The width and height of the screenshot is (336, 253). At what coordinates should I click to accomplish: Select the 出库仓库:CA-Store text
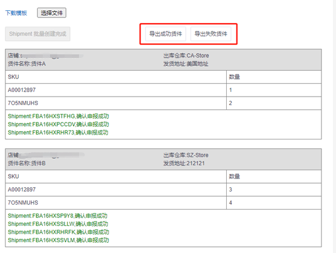(186, 56)
